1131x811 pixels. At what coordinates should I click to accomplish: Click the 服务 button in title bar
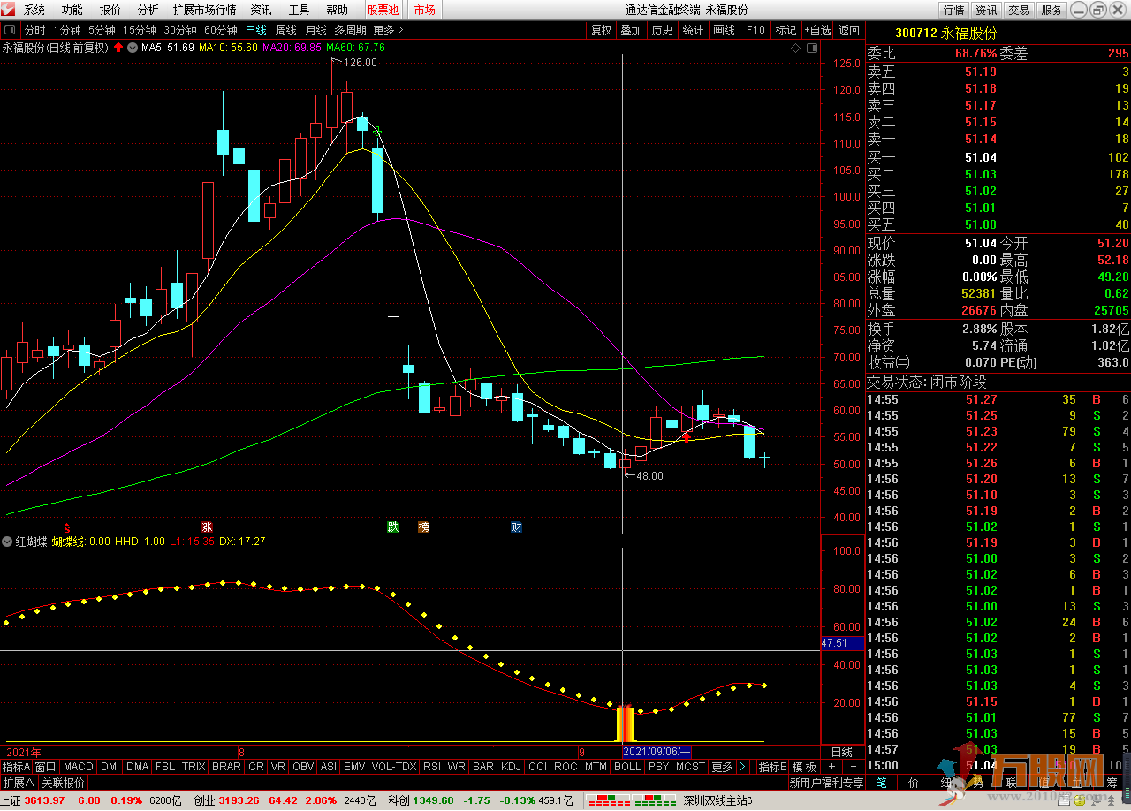pos(1051,10)
